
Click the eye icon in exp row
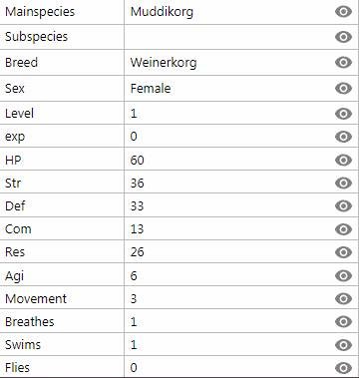[x=343, y=137]
